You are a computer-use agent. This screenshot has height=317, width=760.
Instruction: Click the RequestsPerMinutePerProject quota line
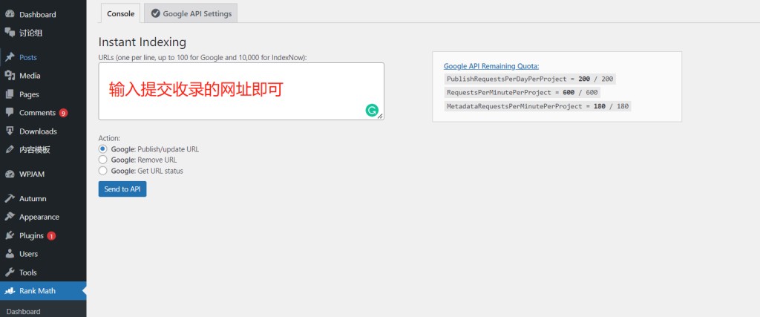(x=522, y=92)
